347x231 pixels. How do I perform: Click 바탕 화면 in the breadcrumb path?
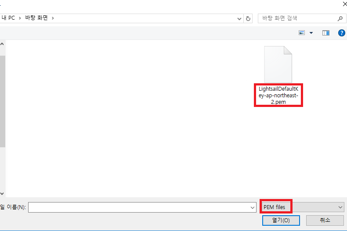tap(36, 18)
